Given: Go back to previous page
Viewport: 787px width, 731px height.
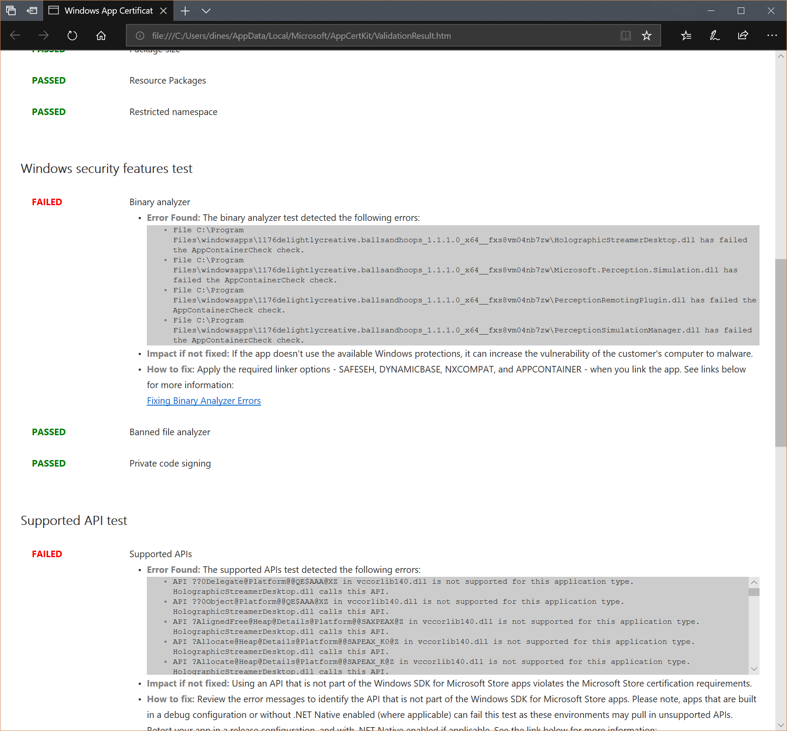Looking at the screenshot, I should pos(15,35).
